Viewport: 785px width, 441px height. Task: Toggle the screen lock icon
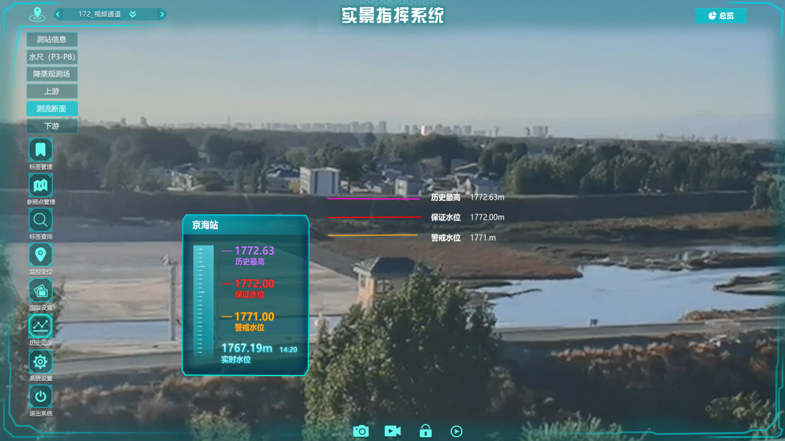(426, 431)
